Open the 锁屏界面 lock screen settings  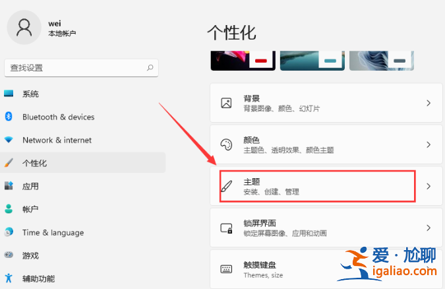point(326,228)
